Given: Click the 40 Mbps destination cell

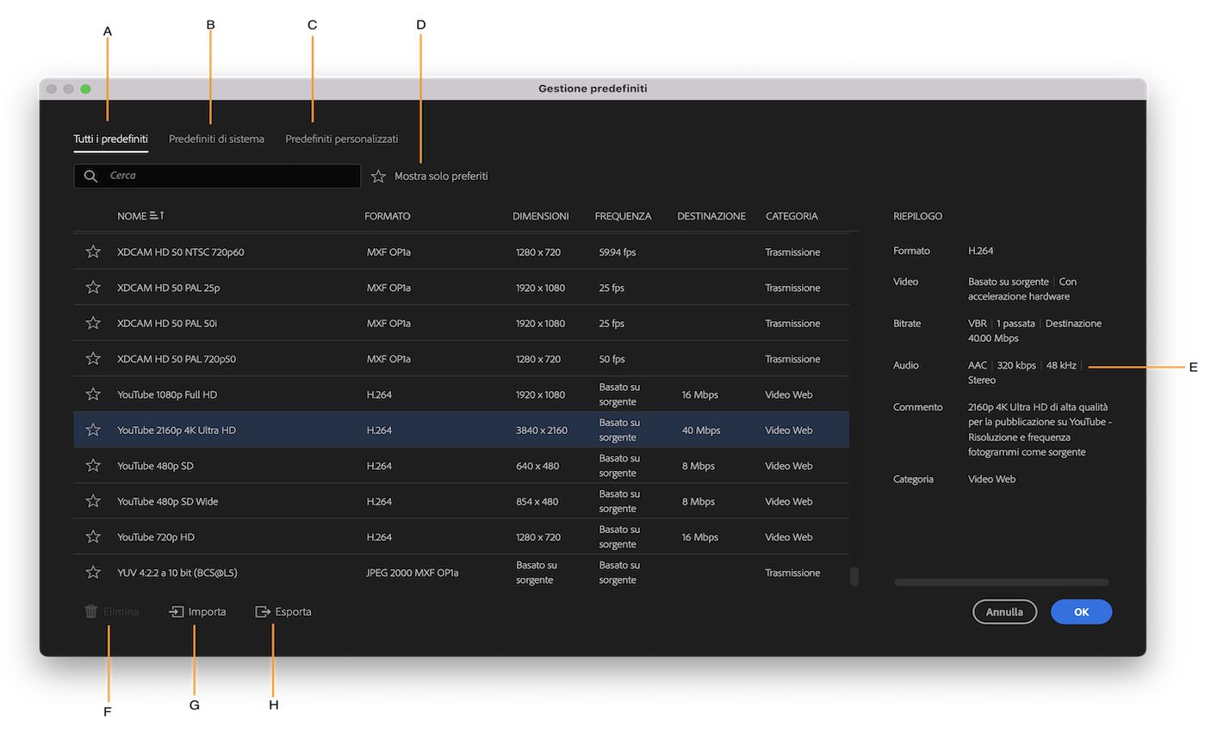Looking at the screenshot, I should [x=701, y=431].
